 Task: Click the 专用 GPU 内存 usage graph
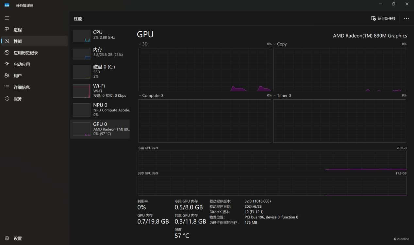tap(272, 160)
